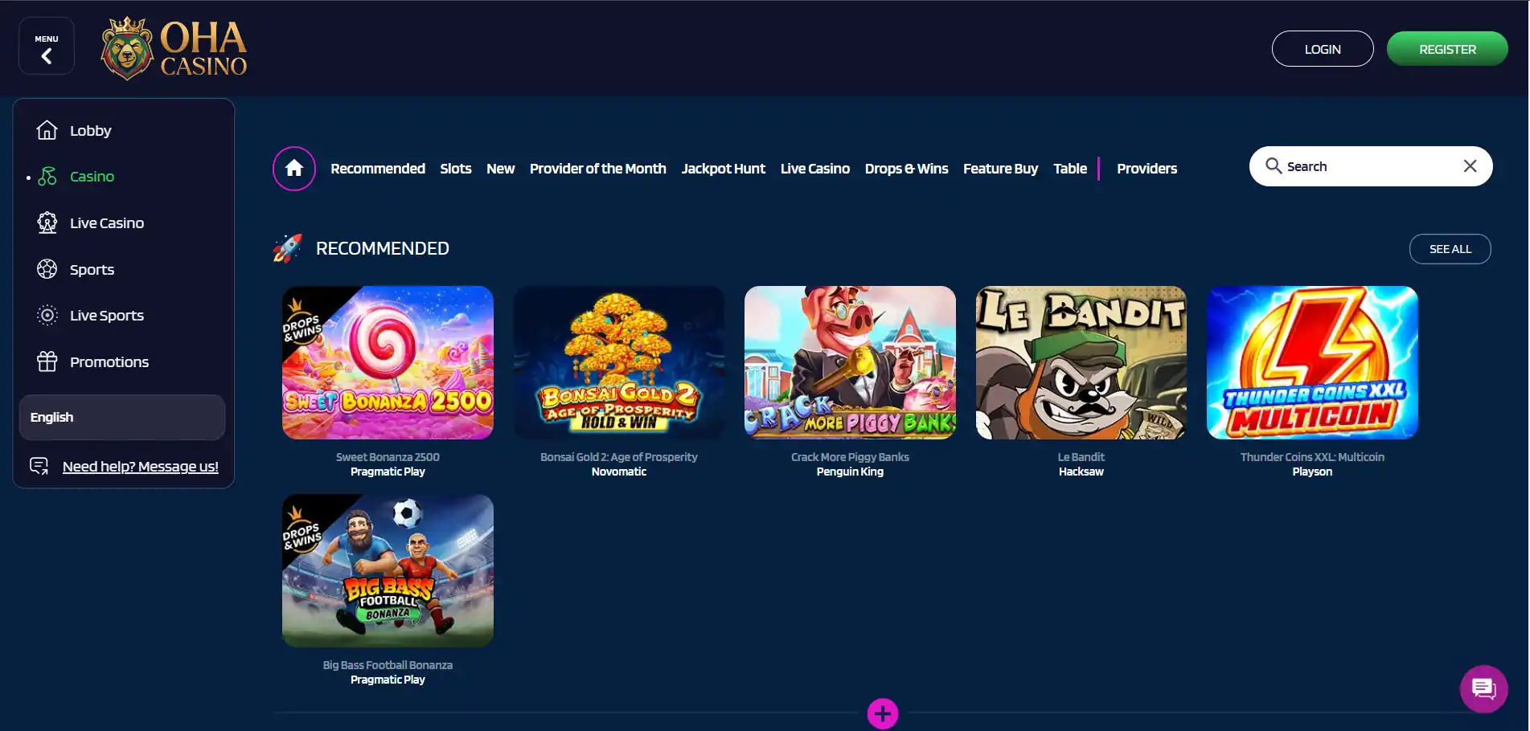Image resolution: width=1530 pixels, height=731 pixels.
Task: Select the Live Casino category tab
Action: (x=815, y=169)
